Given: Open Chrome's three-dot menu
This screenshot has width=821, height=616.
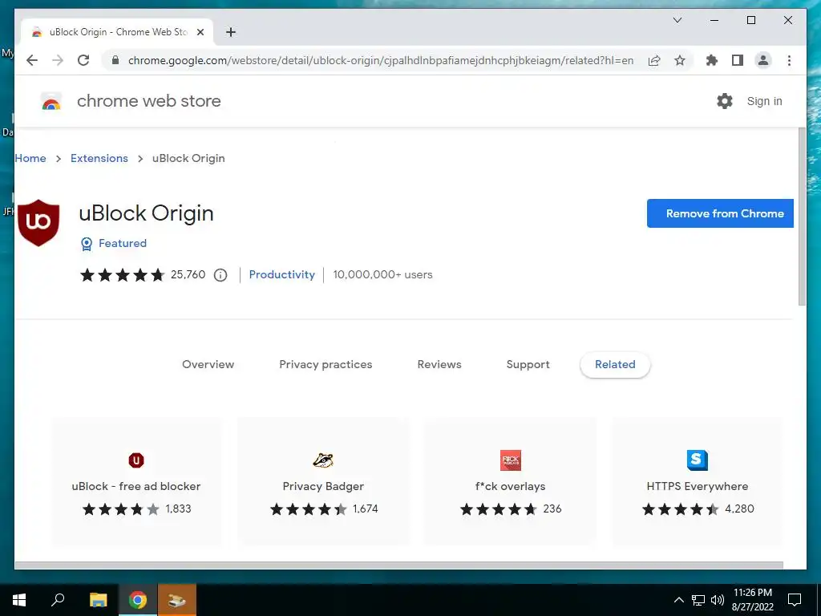Looking at the screenshot, I should click(789, 60).
